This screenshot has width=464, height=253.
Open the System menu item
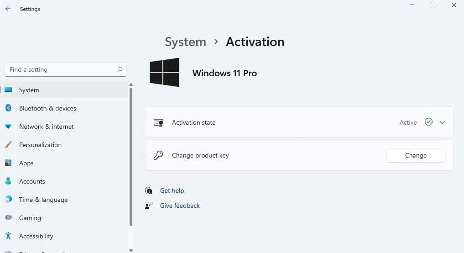click(29, 90)
